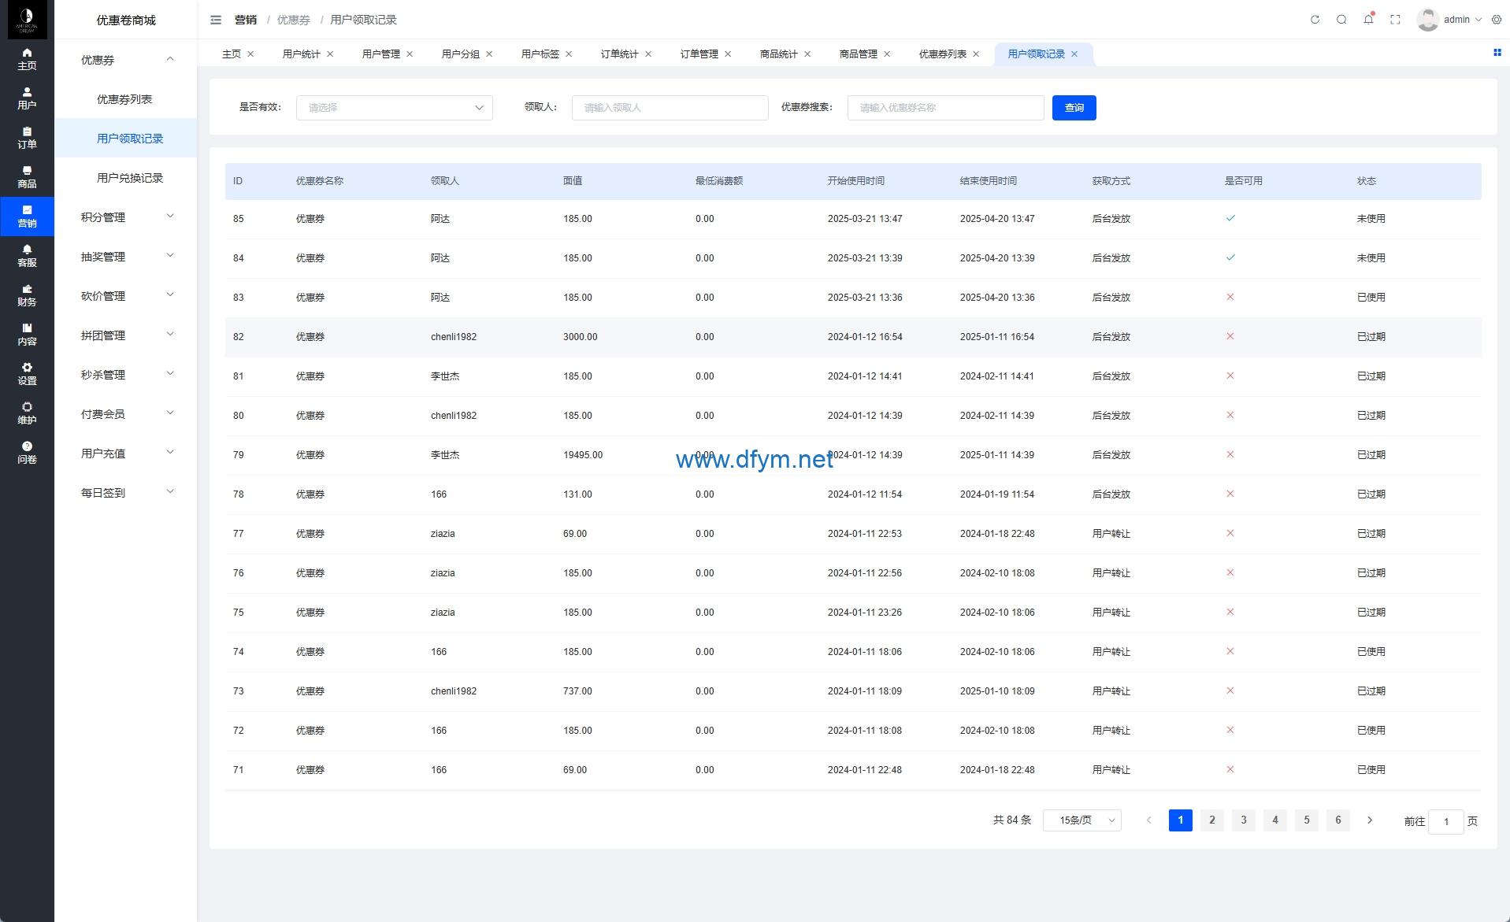
Task: Expand the 用户充值 menu group
Action: point(126,454)
